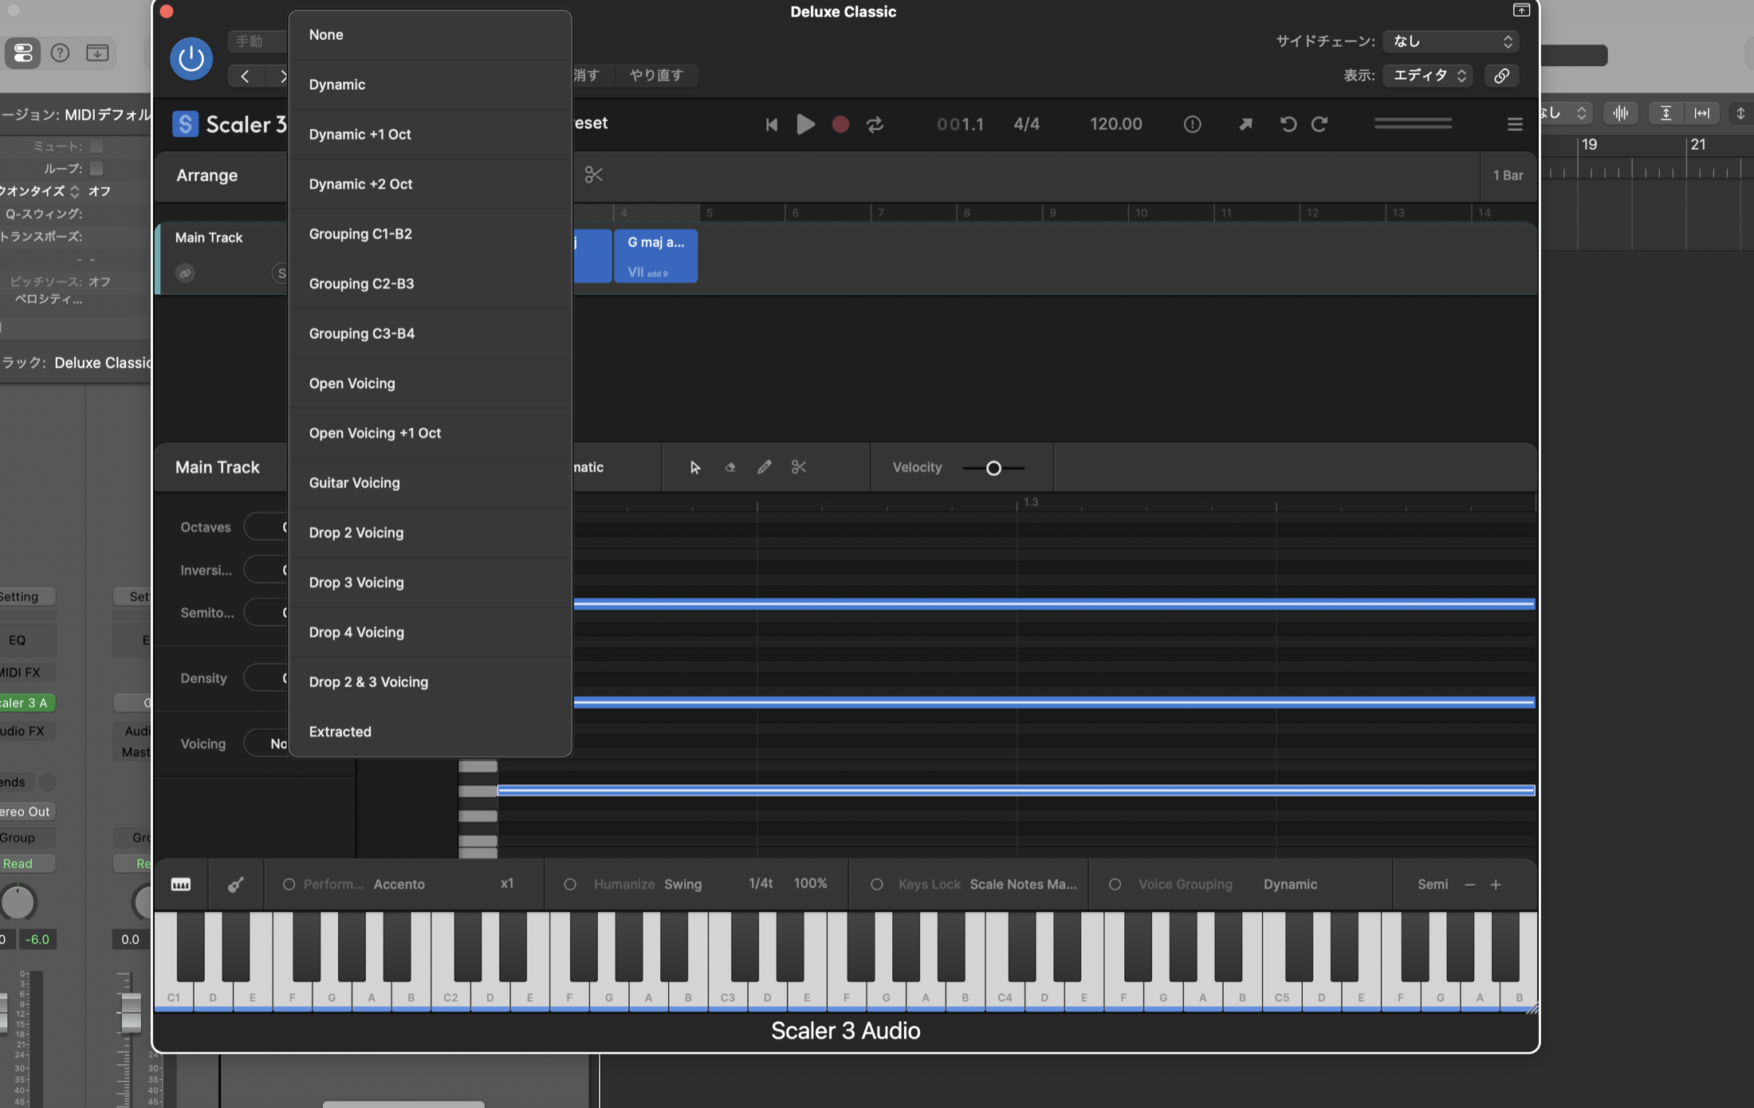Select the scissors tool in Arrange bar
This screenshot has height=1108, width=1754.
click(x=593, y=175)
